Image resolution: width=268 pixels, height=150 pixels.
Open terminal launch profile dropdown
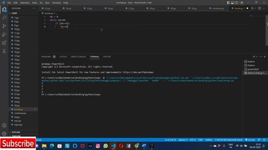point(257,57)
